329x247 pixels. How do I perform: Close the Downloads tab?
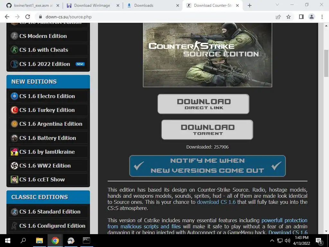tap(178, 5)
